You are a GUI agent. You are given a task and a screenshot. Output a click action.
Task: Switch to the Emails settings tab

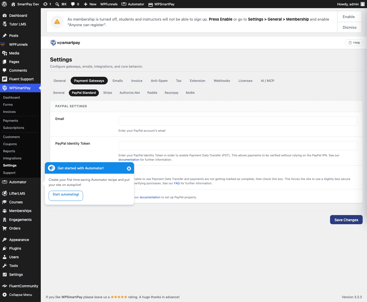[118, 81]
